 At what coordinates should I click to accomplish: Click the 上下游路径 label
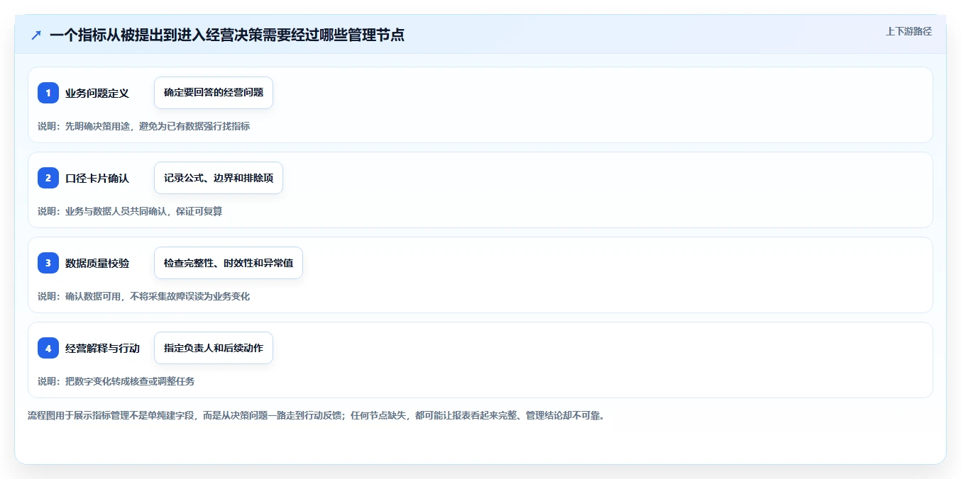(x=908, y=31)
